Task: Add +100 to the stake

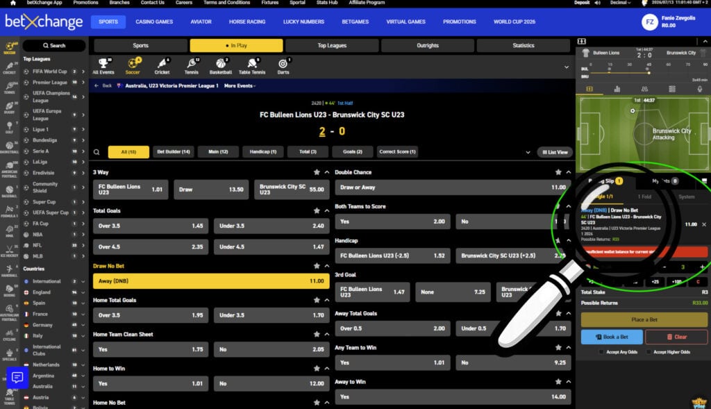Action: pyautogui.click(x=676, y=282)
